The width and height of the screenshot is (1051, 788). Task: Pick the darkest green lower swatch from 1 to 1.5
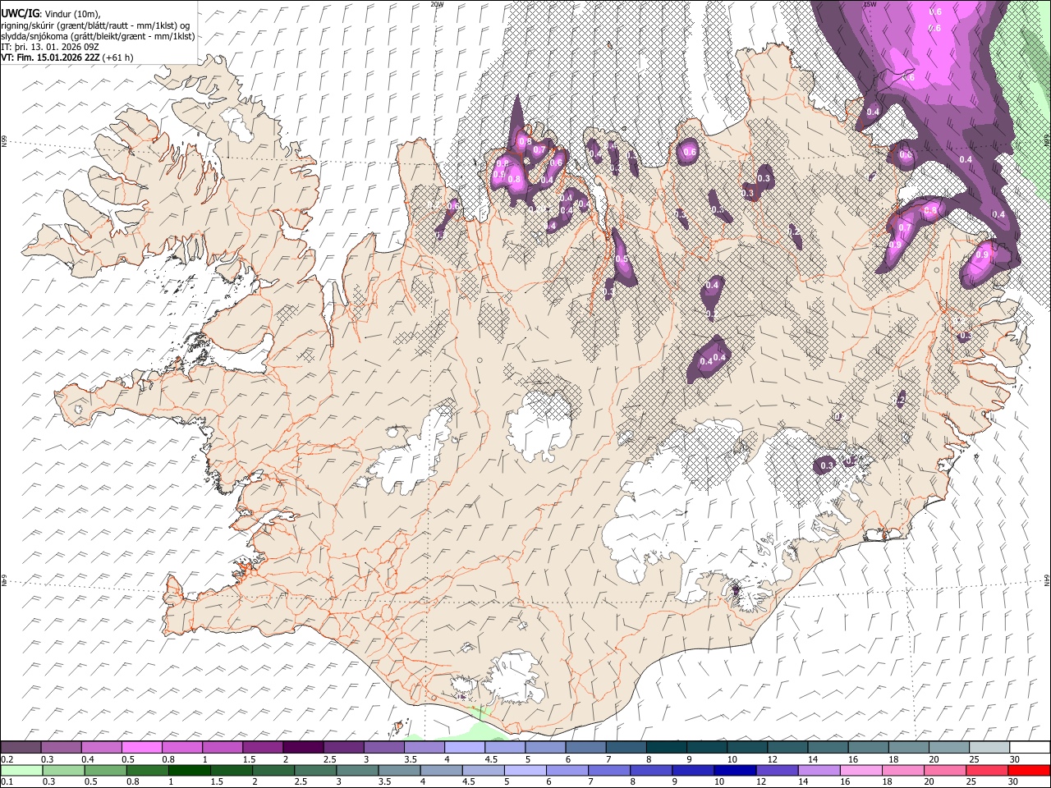pos(190,770)
